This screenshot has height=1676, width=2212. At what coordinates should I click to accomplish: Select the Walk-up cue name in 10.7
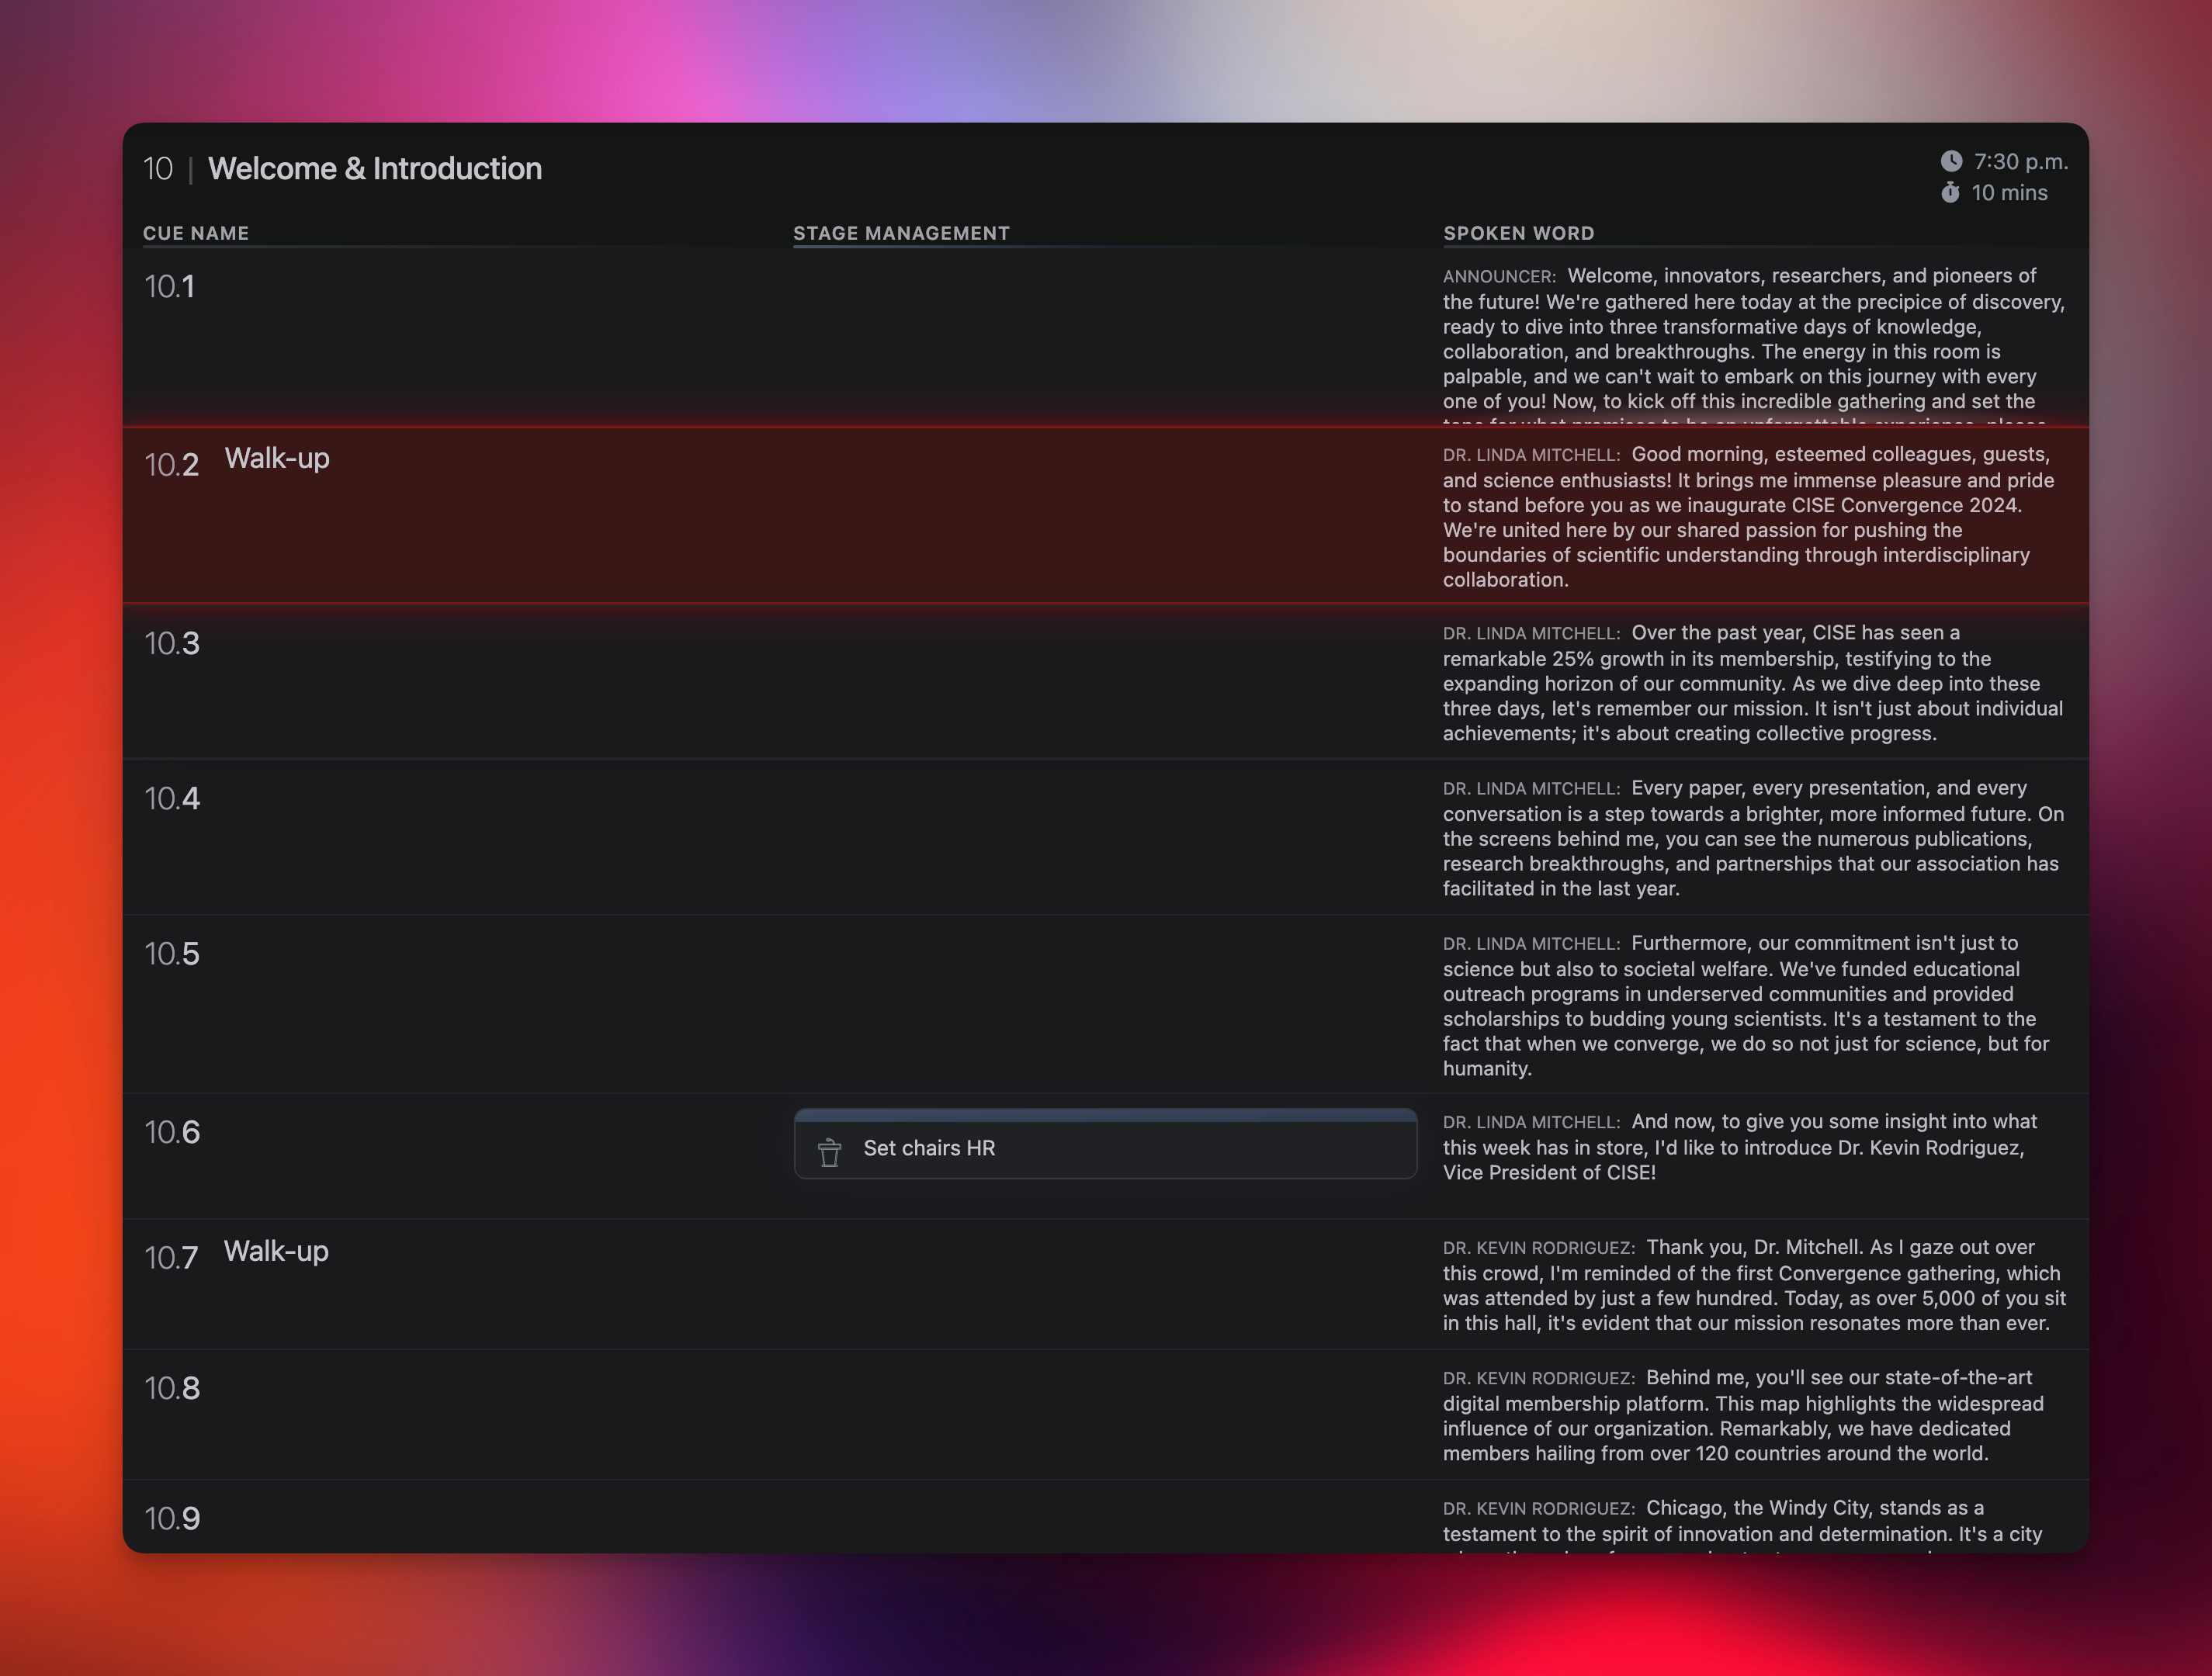(276, 1251)
